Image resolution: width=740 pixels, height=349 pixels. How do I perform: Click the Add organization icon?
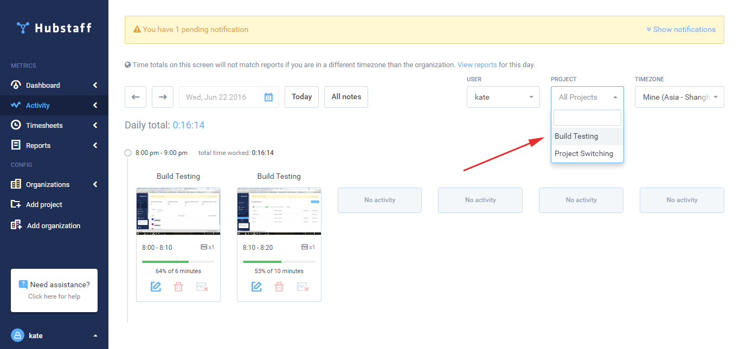point(16,225)
